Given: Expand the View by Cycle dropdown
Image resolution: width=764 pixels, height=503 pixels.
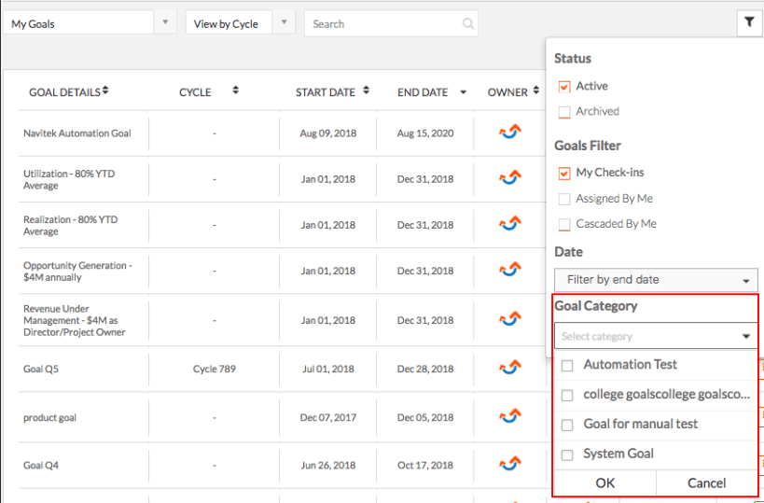Looking at the screenshot, I should [241, 23].
